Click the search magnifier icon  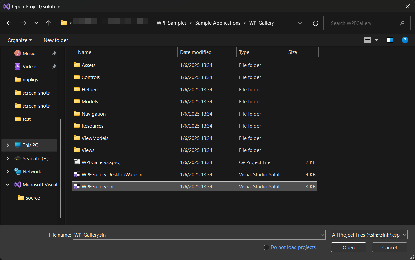(402, 23)
